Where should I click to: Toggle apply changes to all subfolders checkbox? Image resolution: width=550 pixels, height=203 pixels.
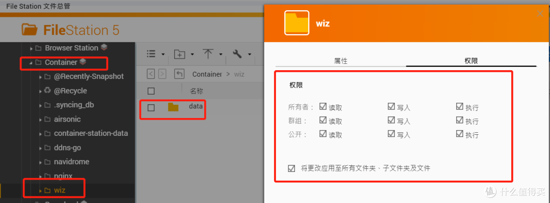click(x=291, y=168)
